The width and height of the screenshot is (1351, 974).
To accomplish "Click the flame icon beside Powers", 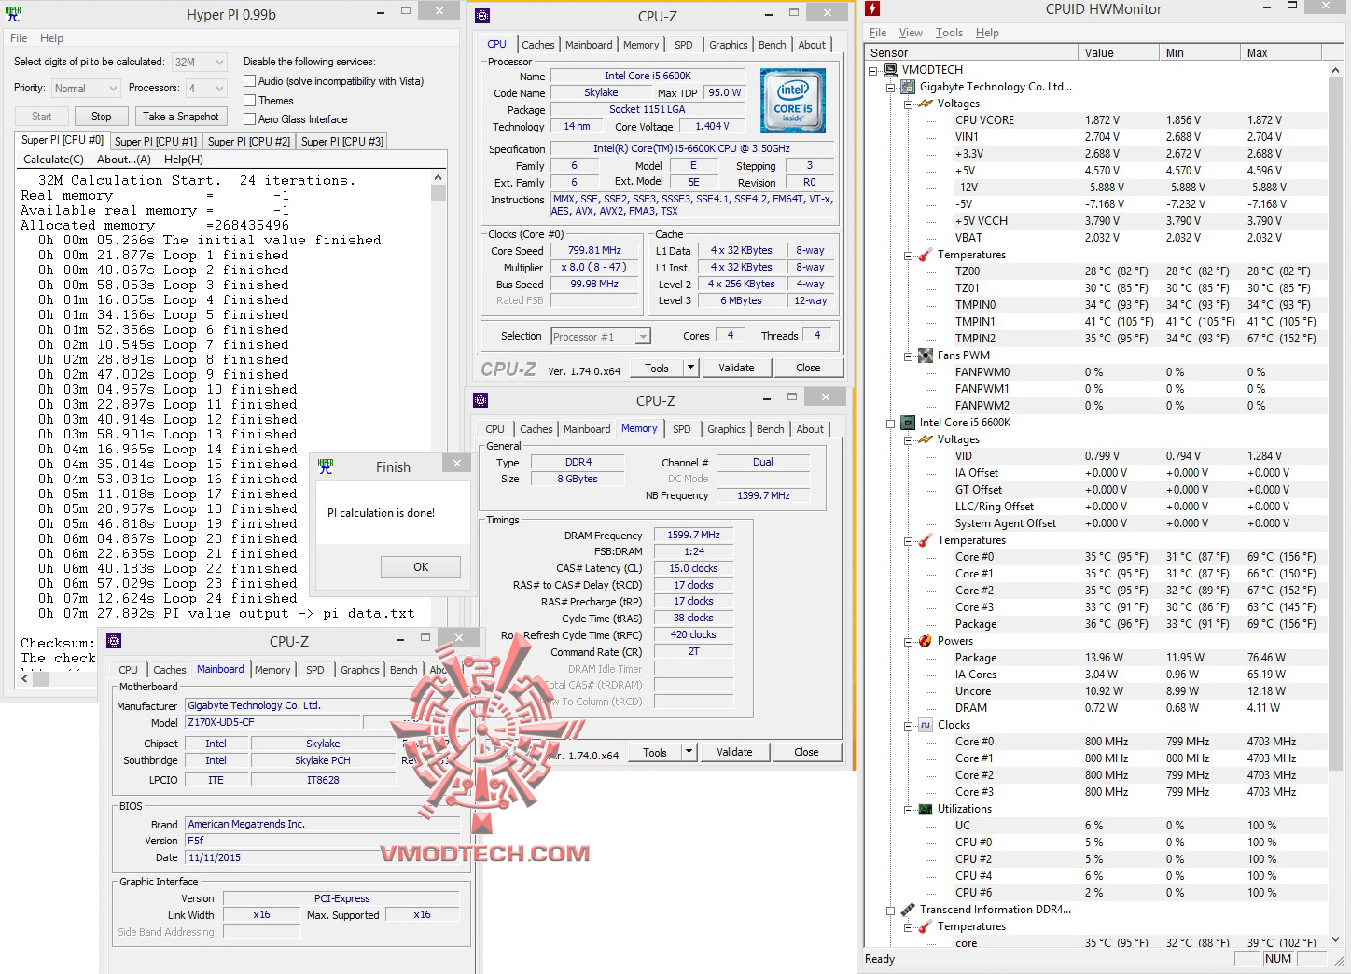I will coord(925,641).
